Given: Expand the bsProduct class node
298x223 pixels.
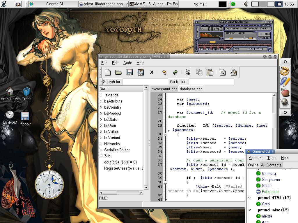Looking at the screenshot, I should click(101, 114).
